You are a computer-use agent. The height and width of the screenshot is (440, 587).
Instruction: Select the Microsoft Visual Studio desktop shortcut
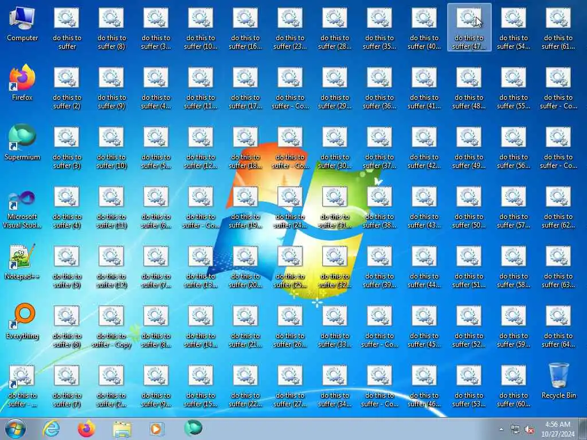(x=22, y=210)
